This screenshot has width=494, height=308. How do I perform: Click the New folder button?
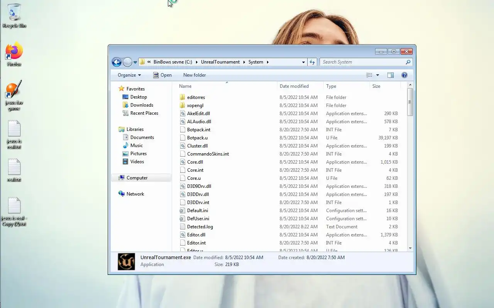(x=195, y=75)
